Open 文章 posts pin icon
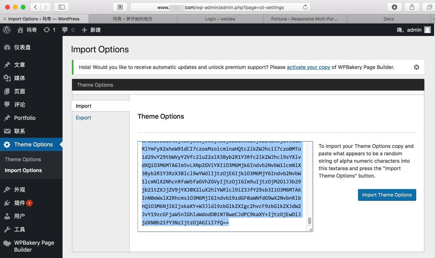Viewport: 435px width, 258px height. [x=7, y=65]
